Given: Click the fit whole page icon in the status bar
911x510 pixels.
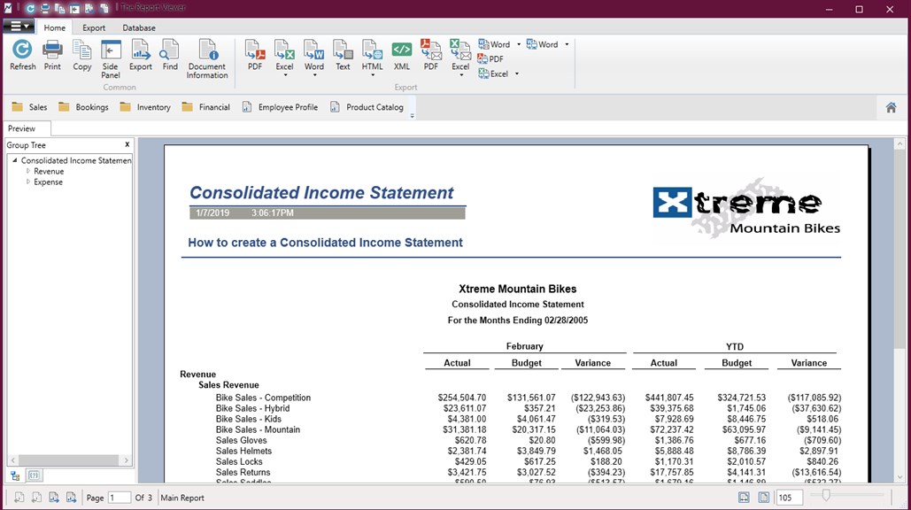Looking at the screenshot, I should pos(763,498).
